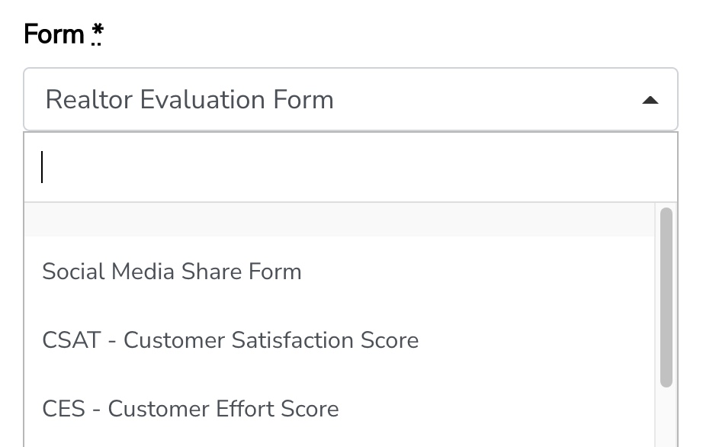Viewport: 703px width, 447px height.
Task: Click the right end of the search input
Action: click(x=656, y=168)
